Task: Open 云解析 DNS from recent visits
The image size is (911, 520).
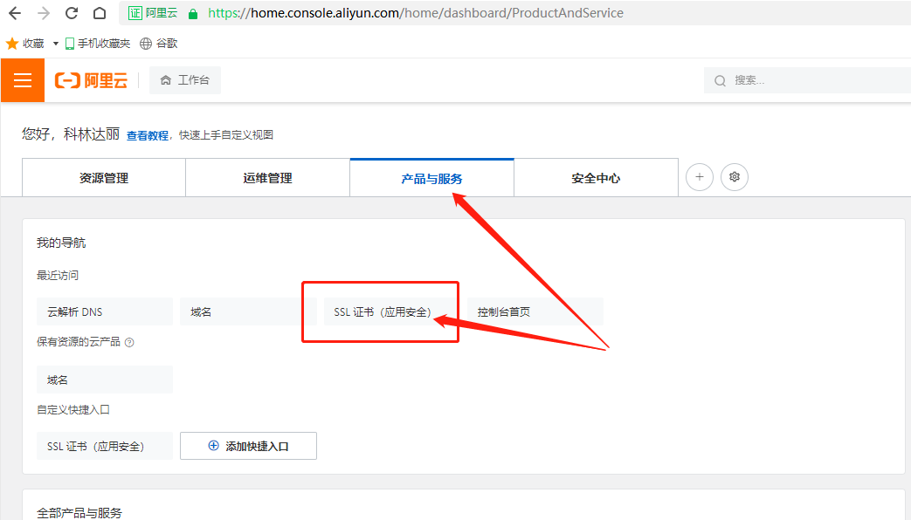Action: click(x=105, y=311)
